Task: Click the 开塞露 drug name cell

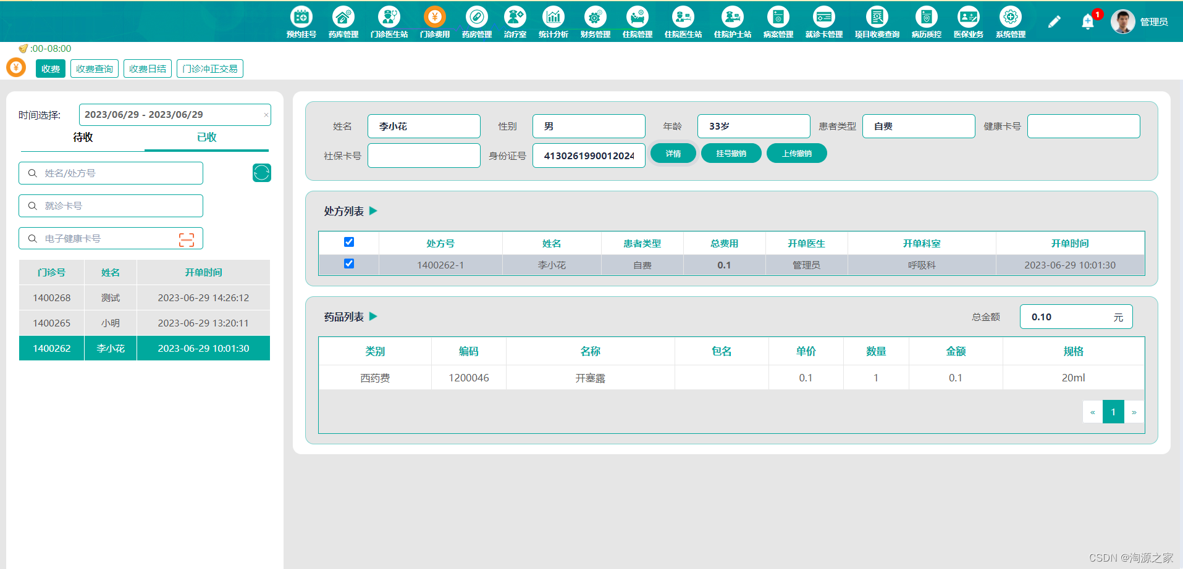Action: 590,378
